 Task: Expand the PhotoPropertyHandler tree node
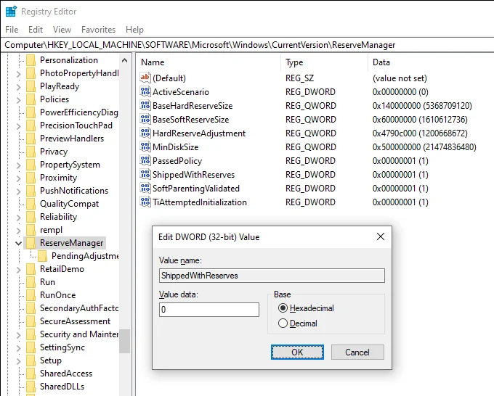[x=19, y=74]
